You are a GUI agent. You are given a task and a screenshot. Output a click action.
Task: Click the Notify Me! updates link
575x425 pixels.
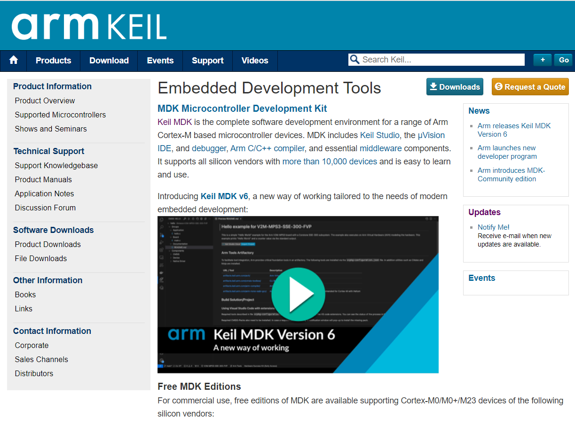493,227
